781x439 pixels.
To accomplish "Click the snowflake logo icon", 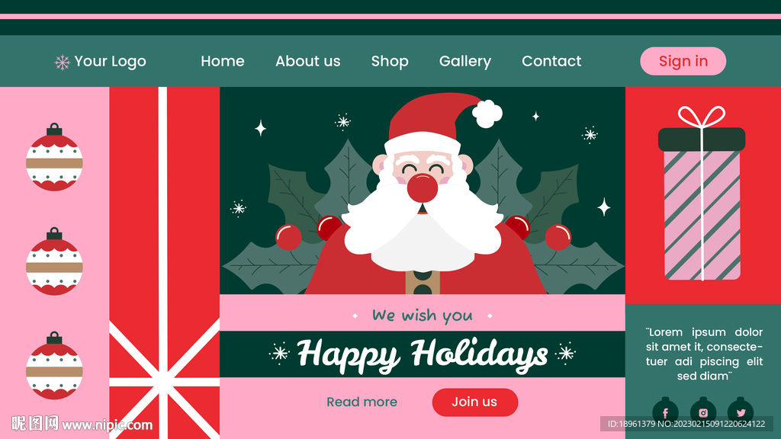I will (x=63, y=62).
